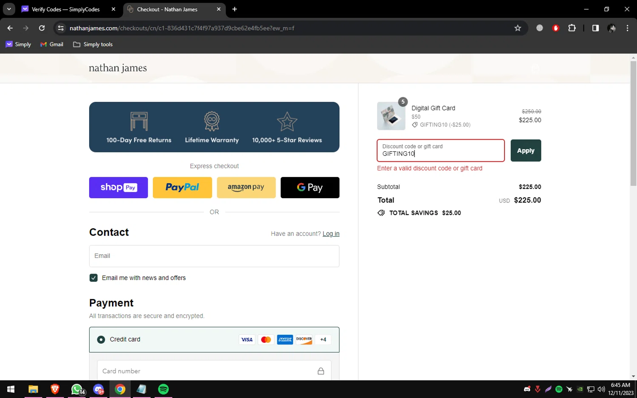Open Spotify from taskbar
This screenshot has height=398, width=637.
point(163,389)
